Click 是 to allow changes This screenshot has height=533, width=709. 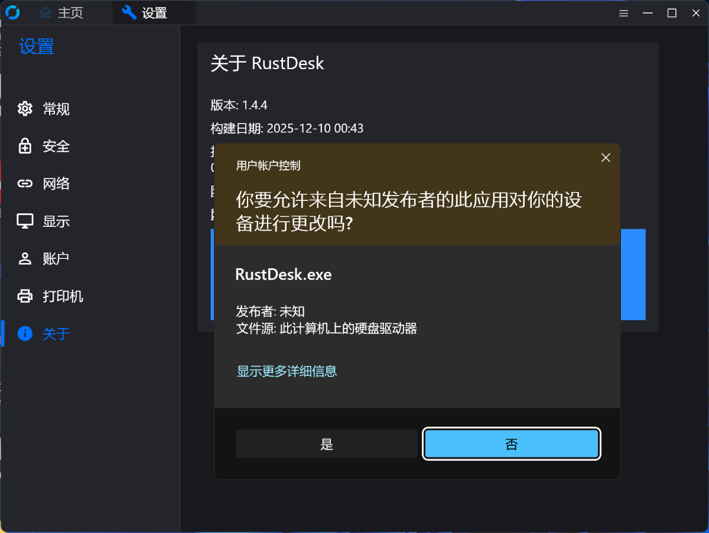click(x=327, y=444)
